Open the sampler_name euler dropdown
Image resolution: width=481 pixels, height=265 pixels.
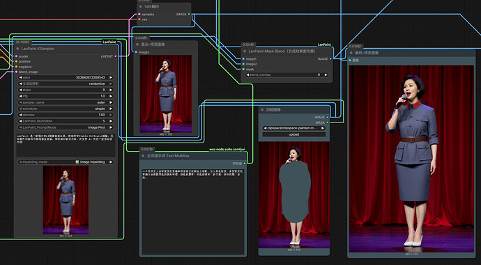point(66,102)
